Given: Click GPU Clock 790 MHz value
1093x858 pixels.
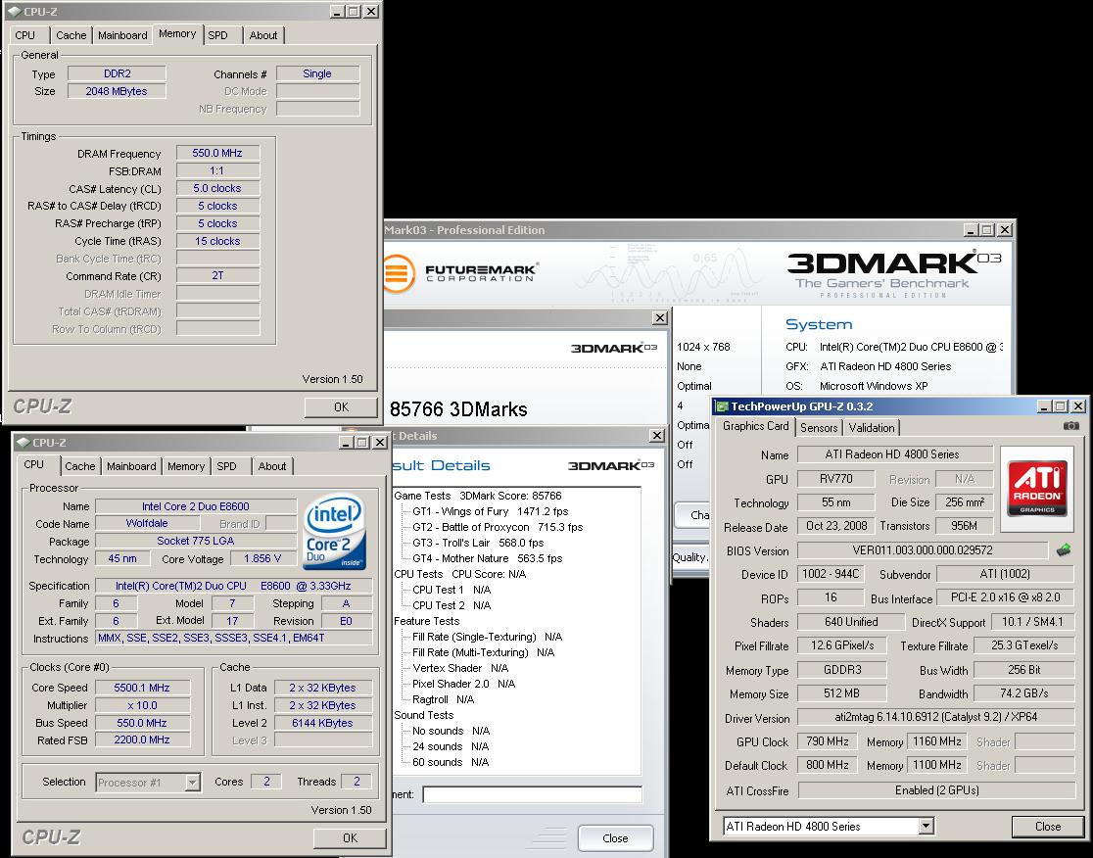Looking at the screenshot, I should click(828, 741).
